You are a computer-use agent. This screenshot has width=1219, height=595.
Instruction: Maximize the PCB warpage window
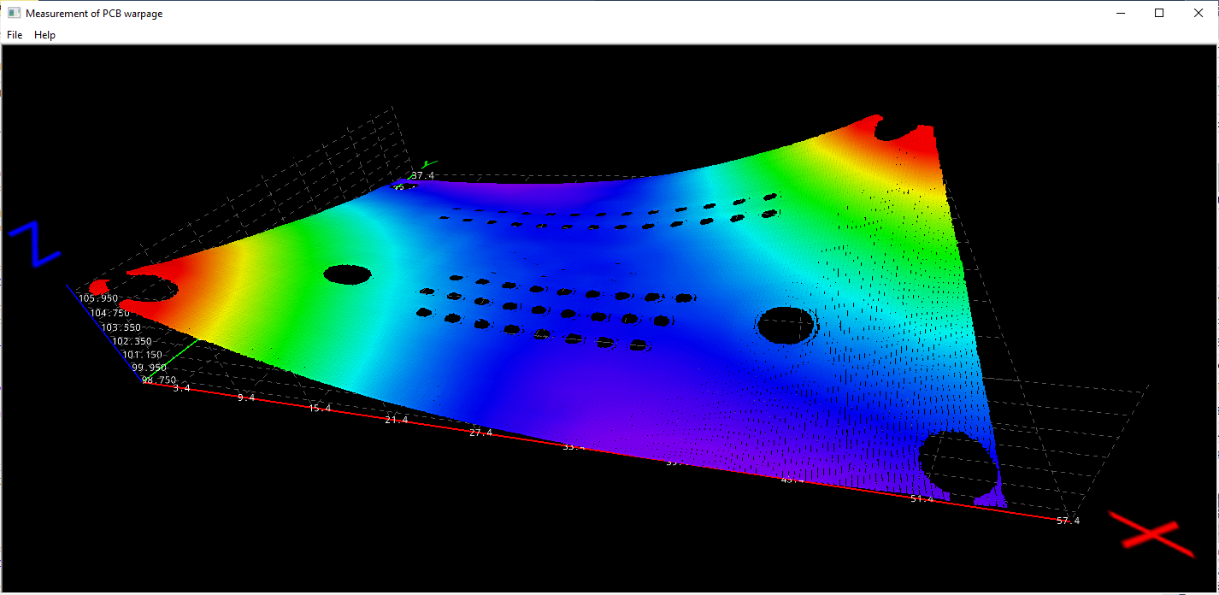click(x=1159, y=13)
